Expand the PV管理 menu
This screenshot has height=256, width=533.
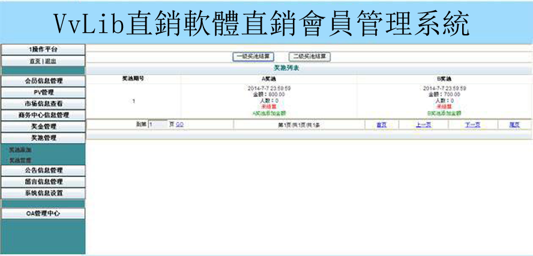point(43,93)
